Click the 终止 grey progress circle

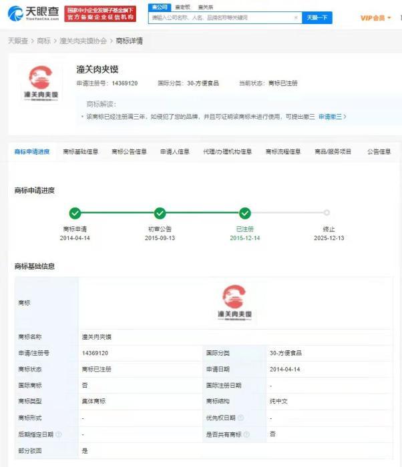click(327, 213)
